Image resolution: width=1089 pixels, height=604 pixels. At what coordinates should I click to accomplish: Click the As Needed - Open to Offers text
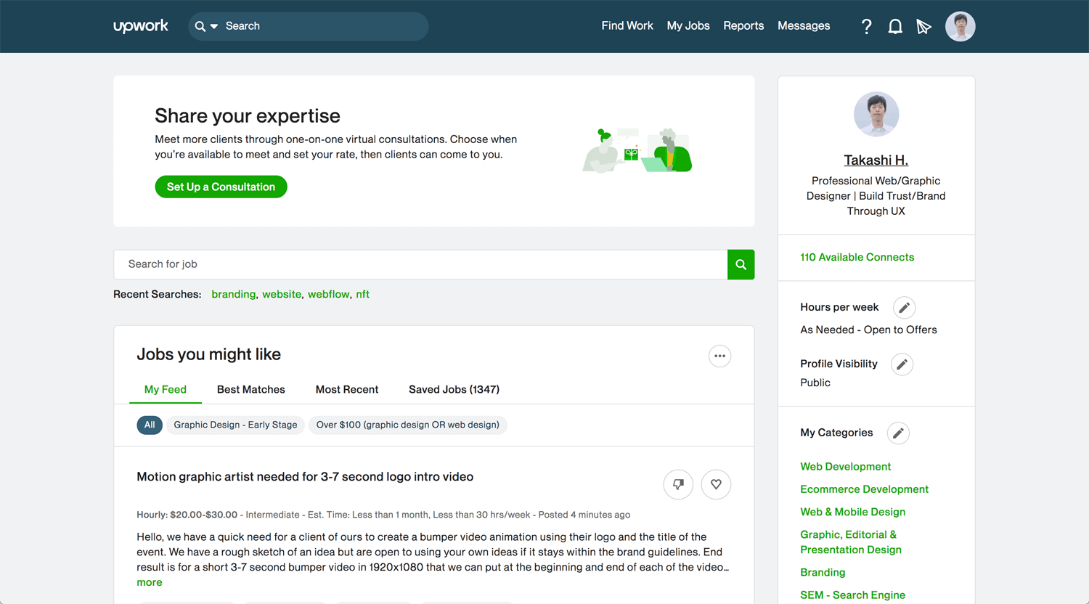click(868, 330)
